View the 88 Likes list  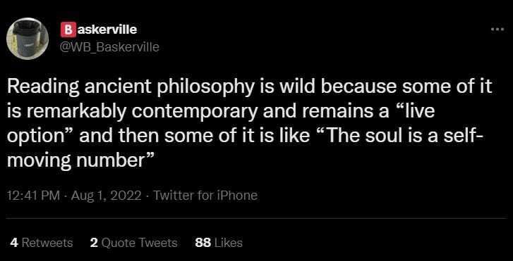[219, 243]
